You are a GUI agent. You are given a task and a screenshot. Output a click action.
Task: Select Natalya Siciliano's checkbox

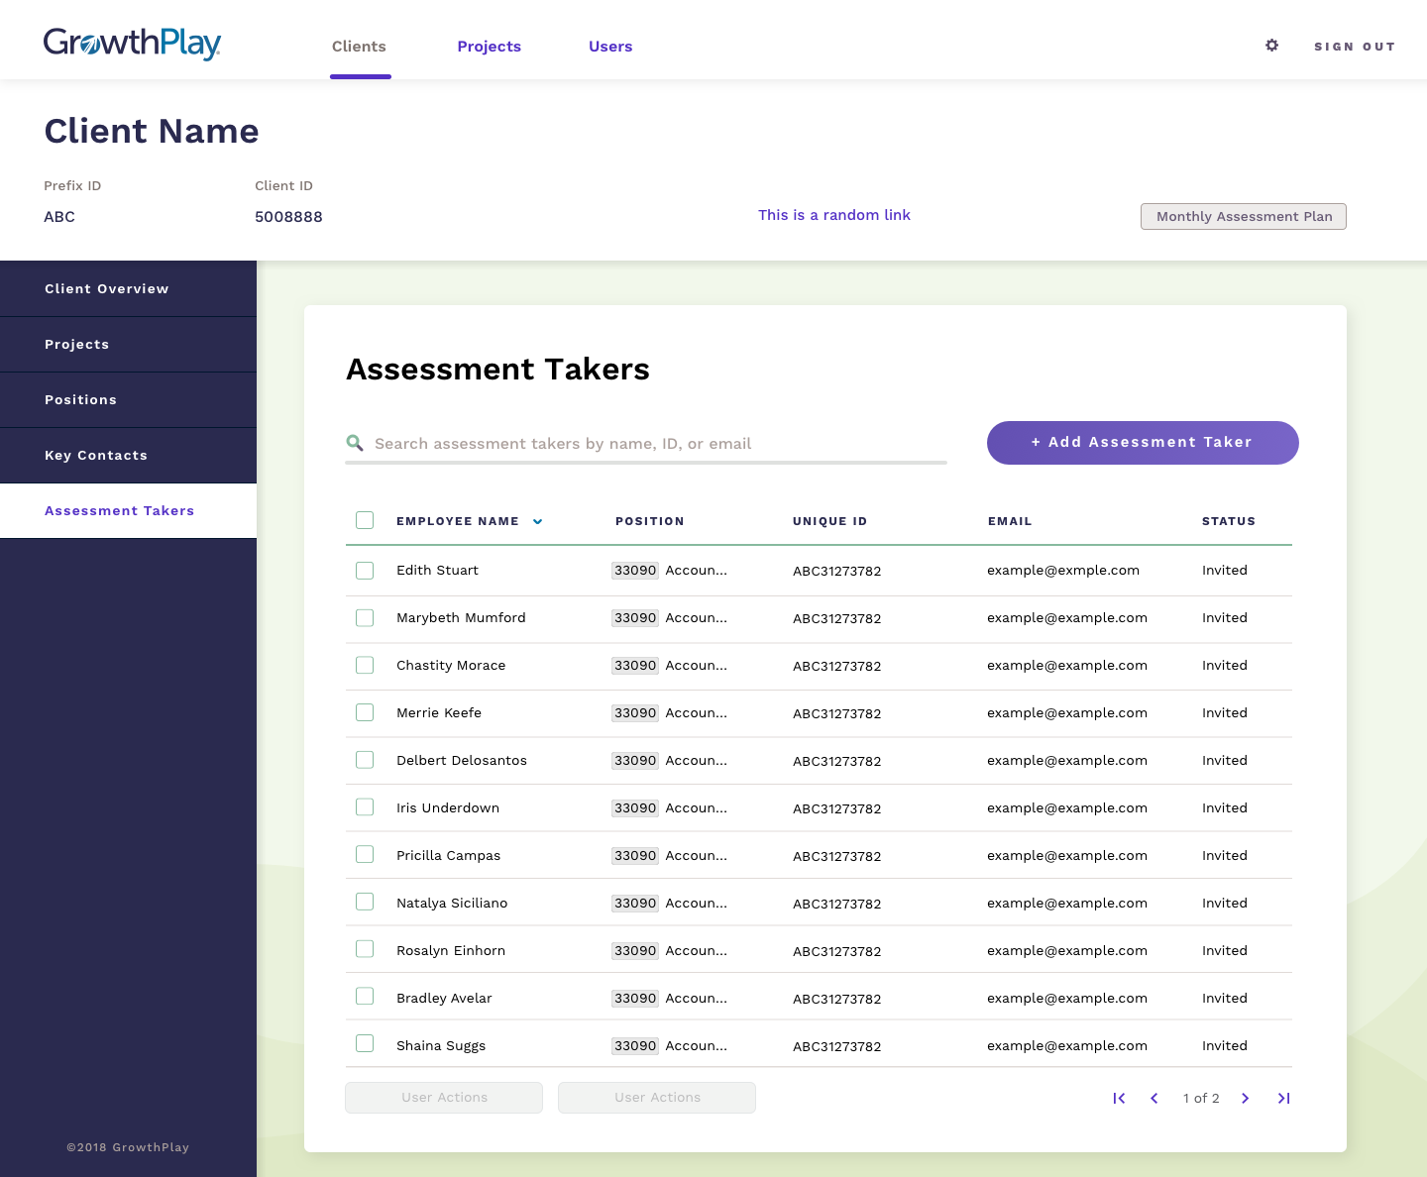365,902
